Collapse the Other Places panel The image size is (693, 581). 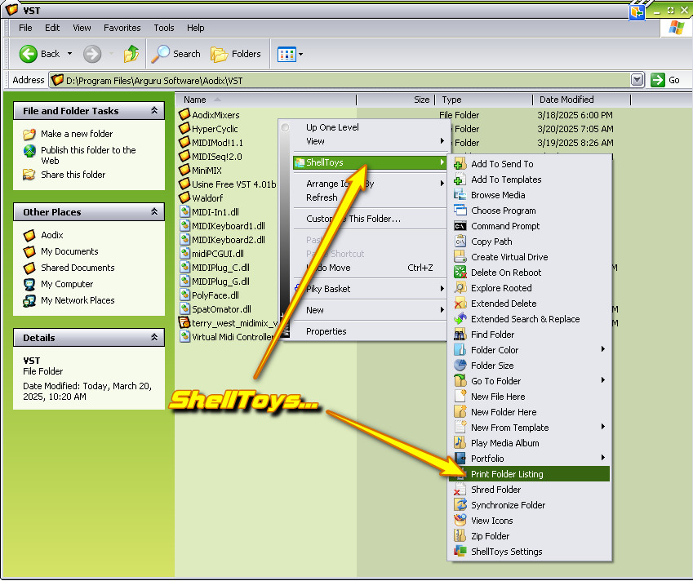[x=154, y=211]
